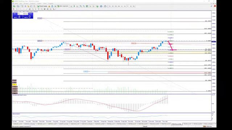
Task: Zoom out of the chart
Action: click(x=84, y=6)
